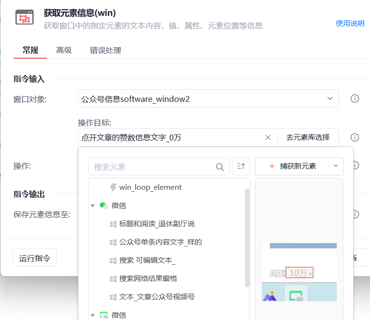This screenshot has height=320, width=370.
Task: Switch to the 高级 tab
Action: [64, 50]
